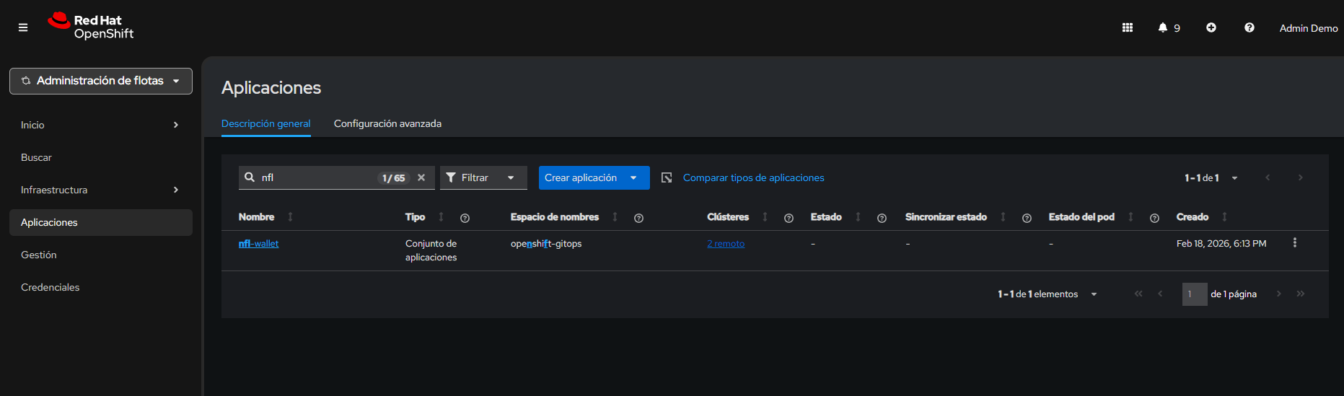This screenshot has width=1344, height=396.
Task: Click the page number input field
Action: point(1194,294)
